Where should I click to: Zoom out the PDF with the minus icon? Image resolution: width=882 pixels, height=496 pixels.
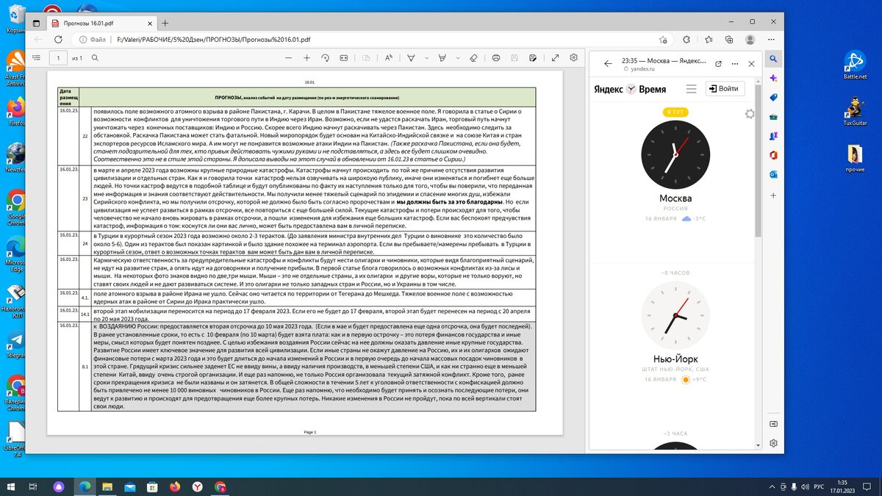tap(287, 57)
